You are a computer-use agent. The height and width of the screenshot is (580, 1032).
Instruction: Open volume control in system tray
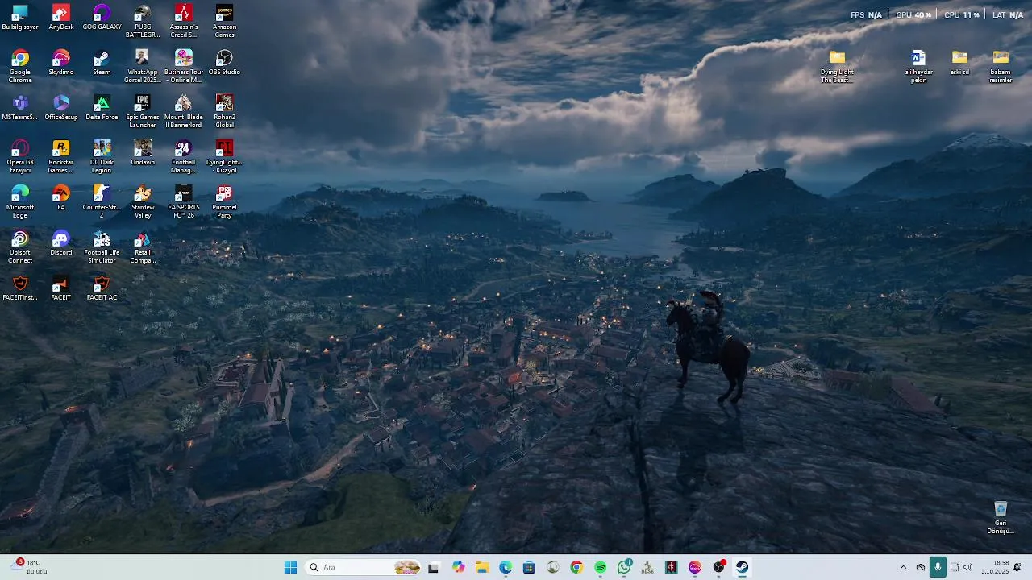(967, 567)
